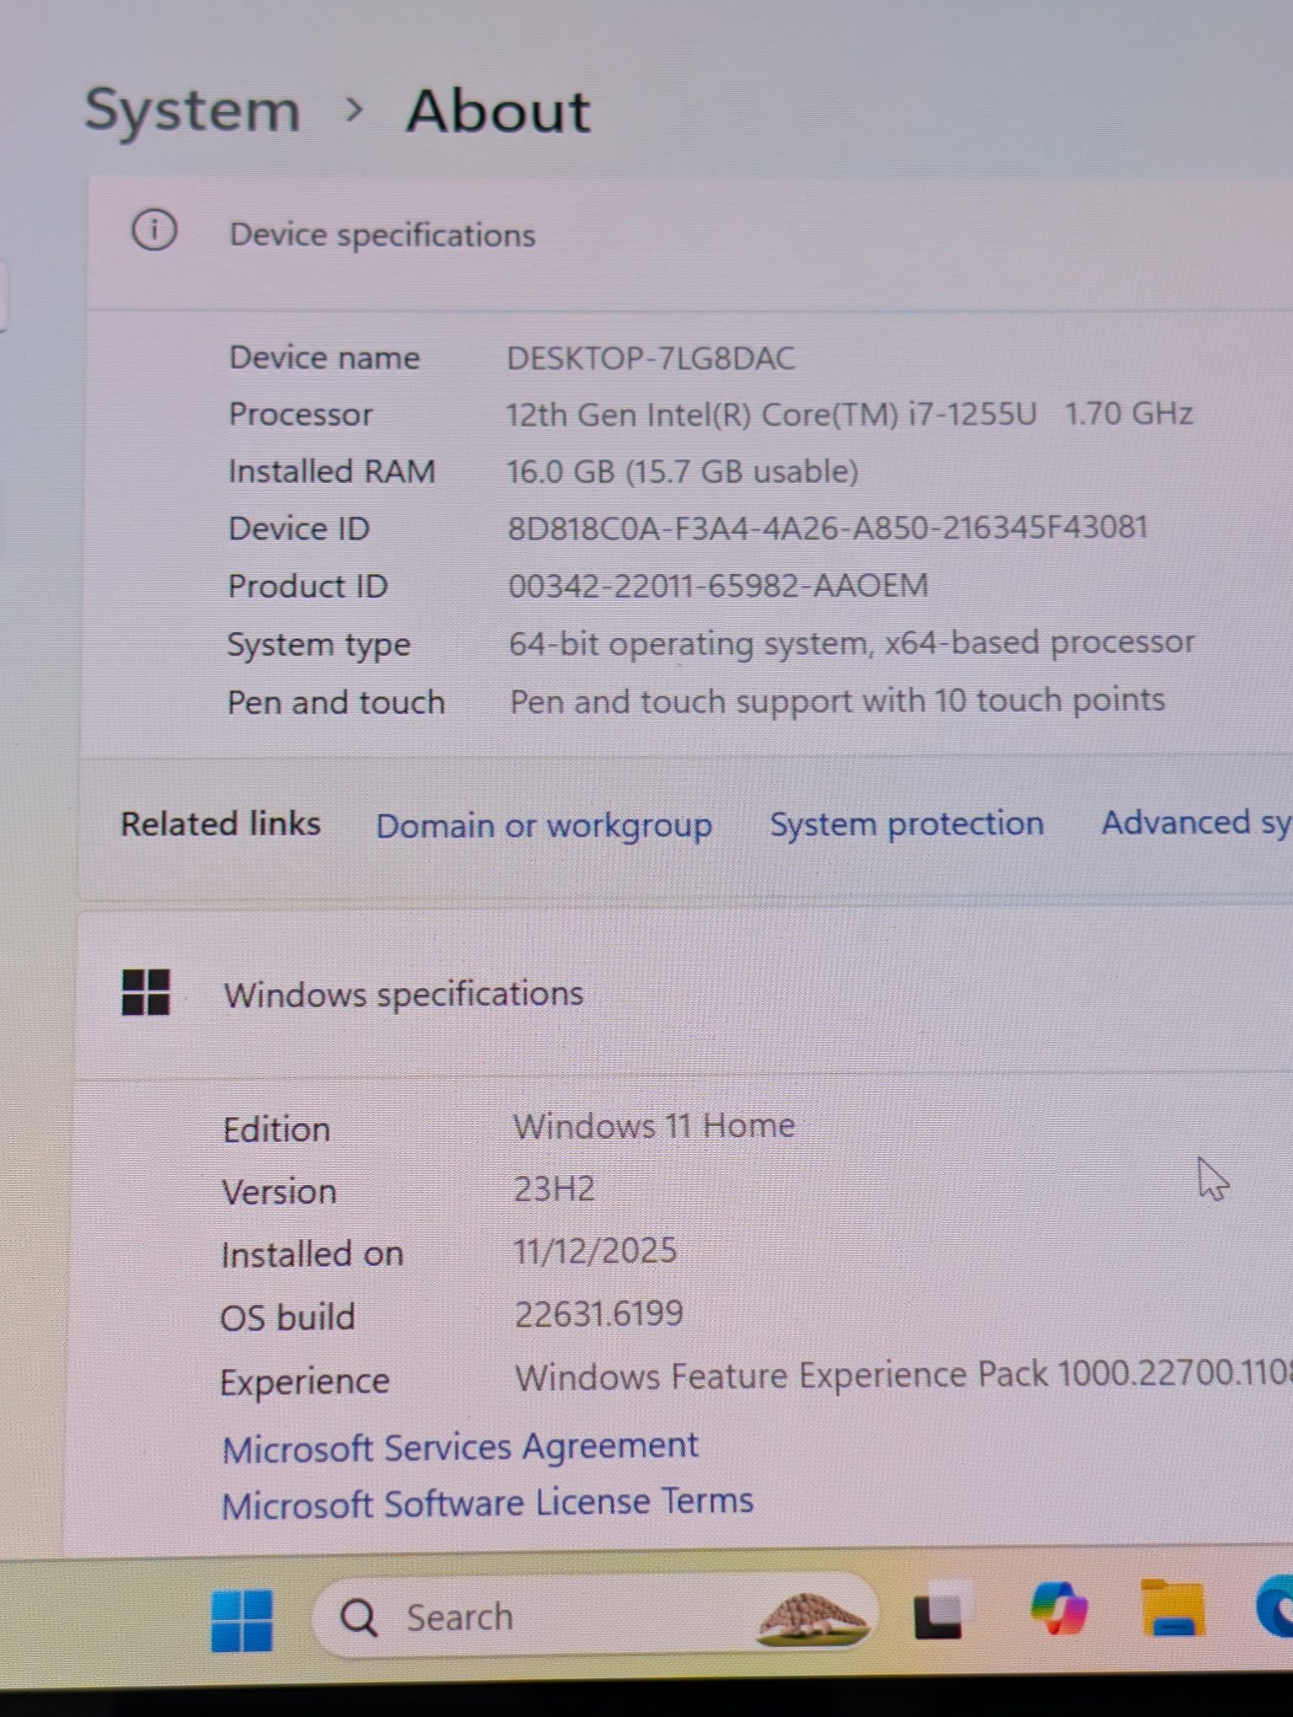Click the magnifier icon in taskbar search
Image resolution: width=1293 pixels, height=1717 pixels.
(358, 1618)
